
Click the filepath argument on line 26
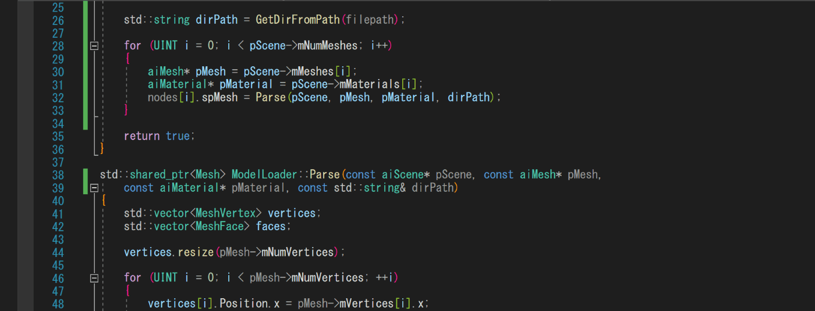pyautogui.click(x=371, y=19)
